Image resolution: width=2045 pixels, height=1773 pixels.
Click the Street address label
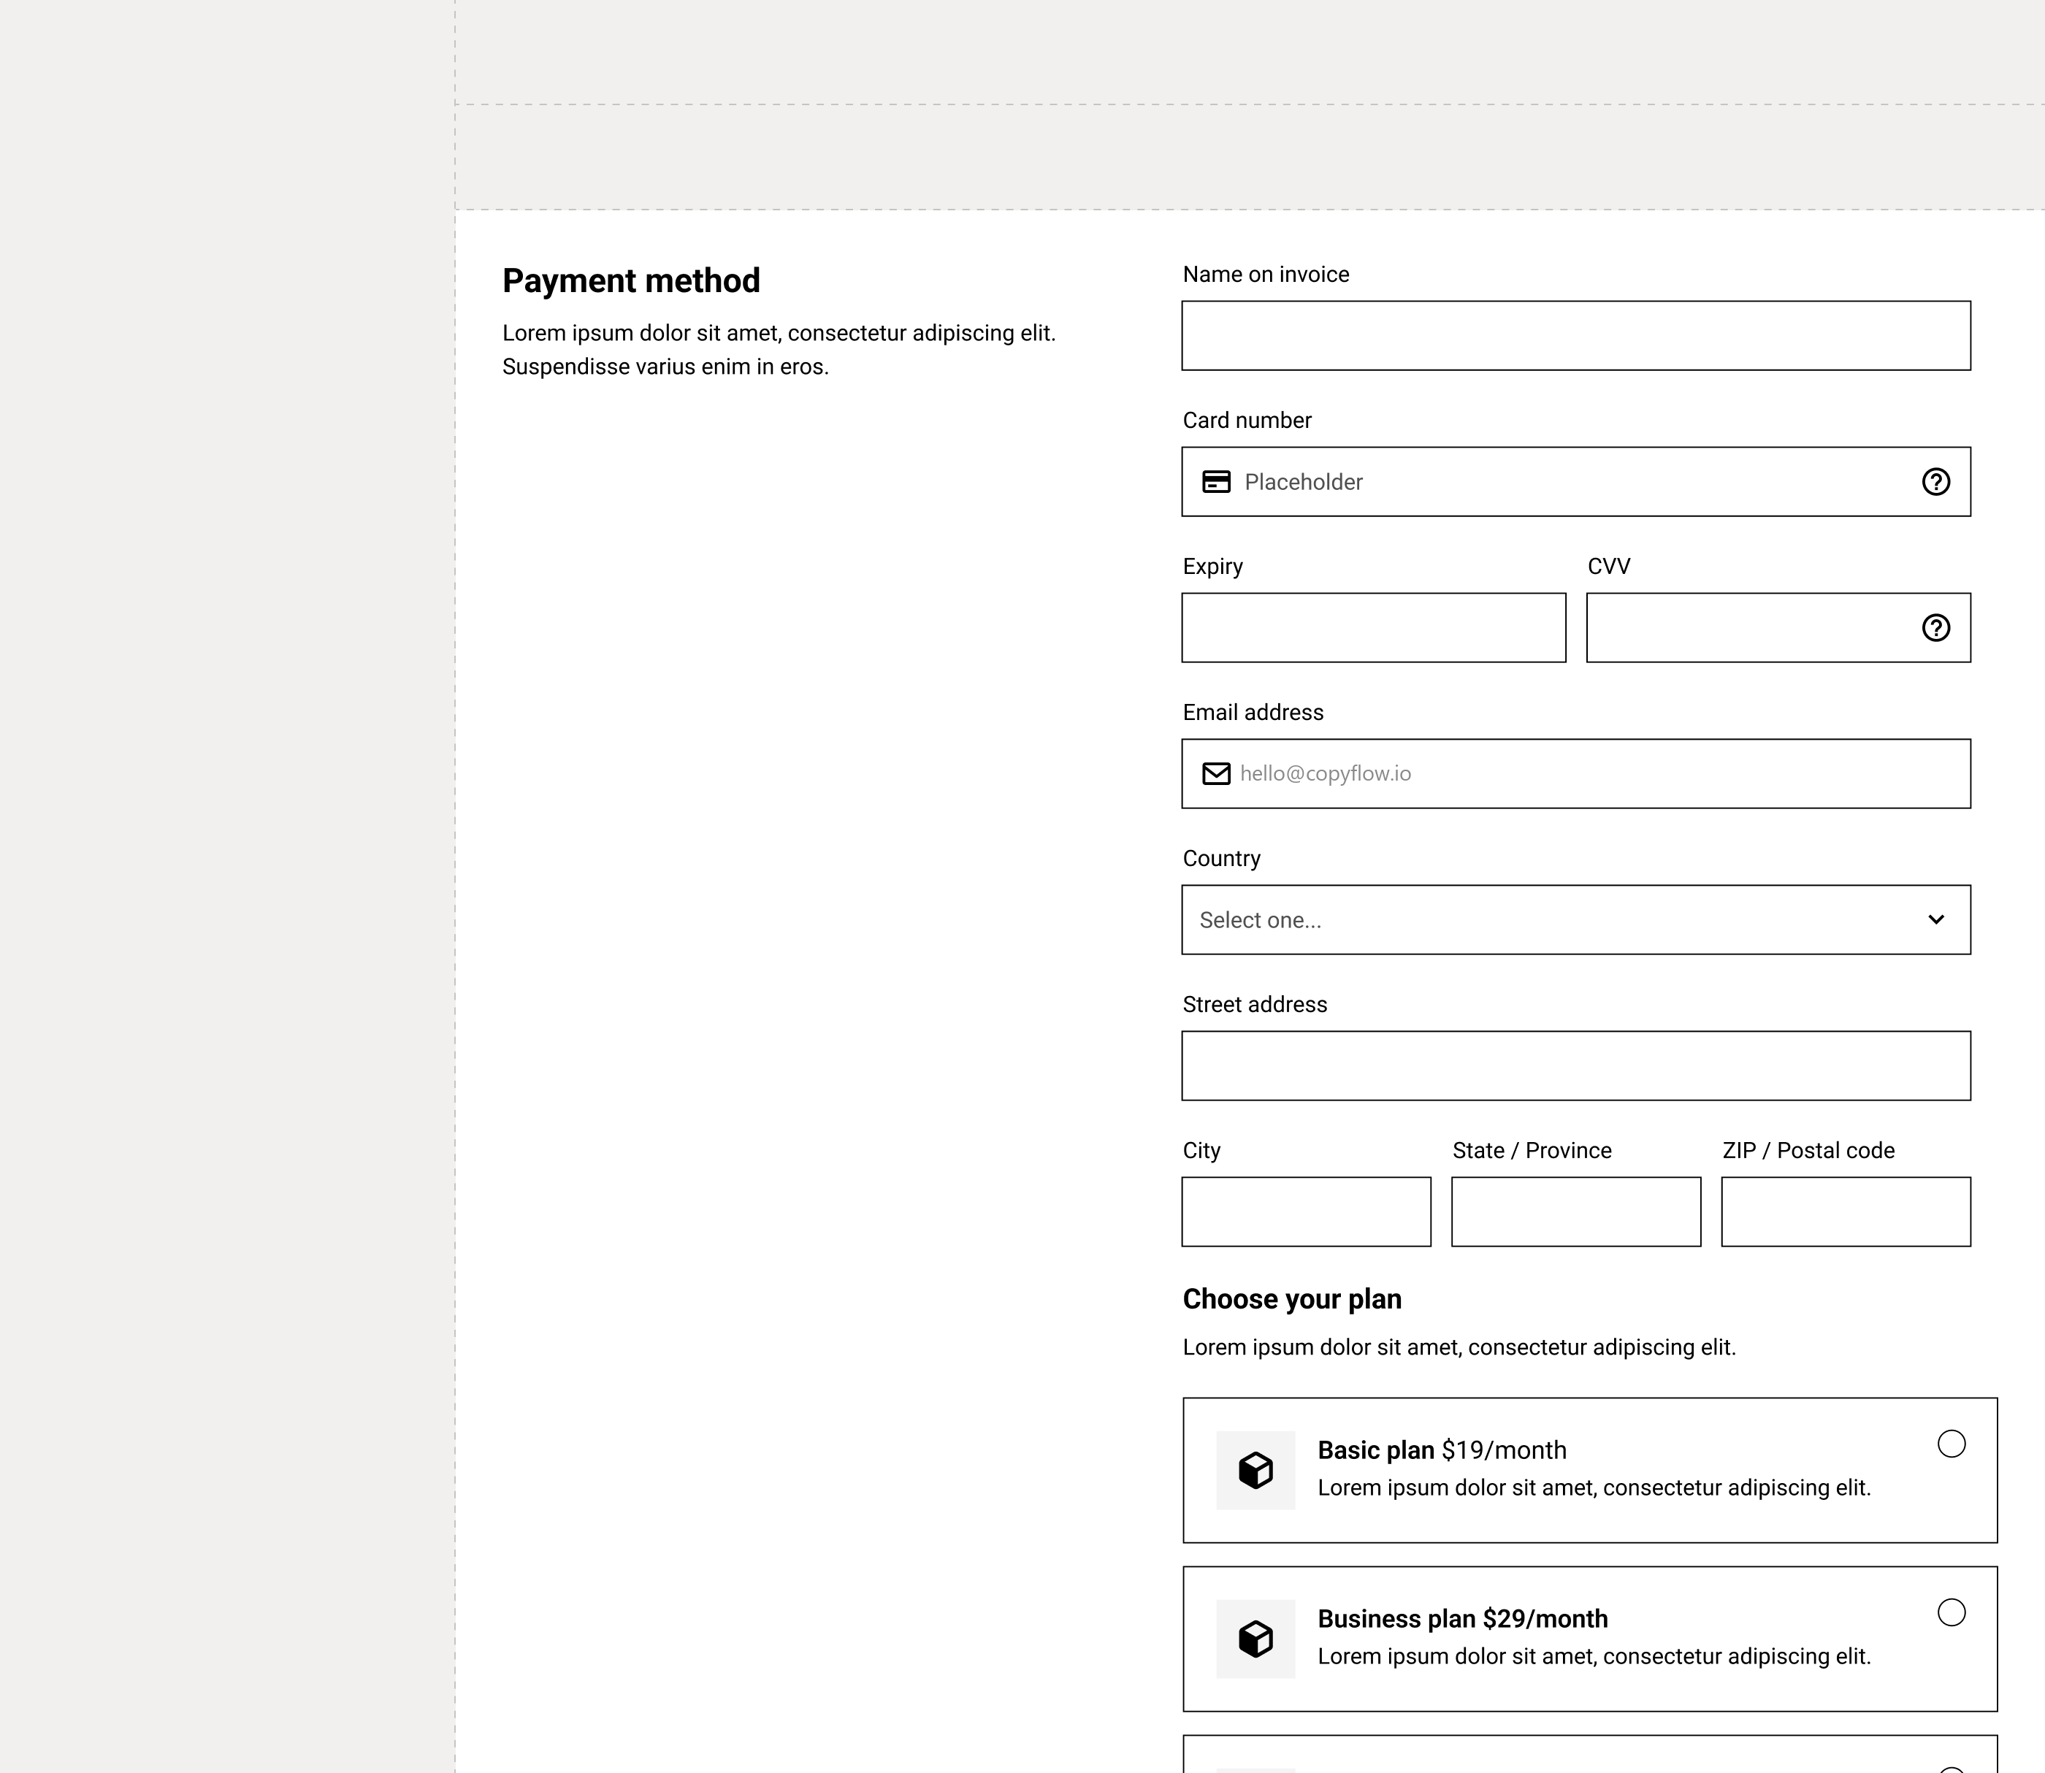pos(1255,1004)
